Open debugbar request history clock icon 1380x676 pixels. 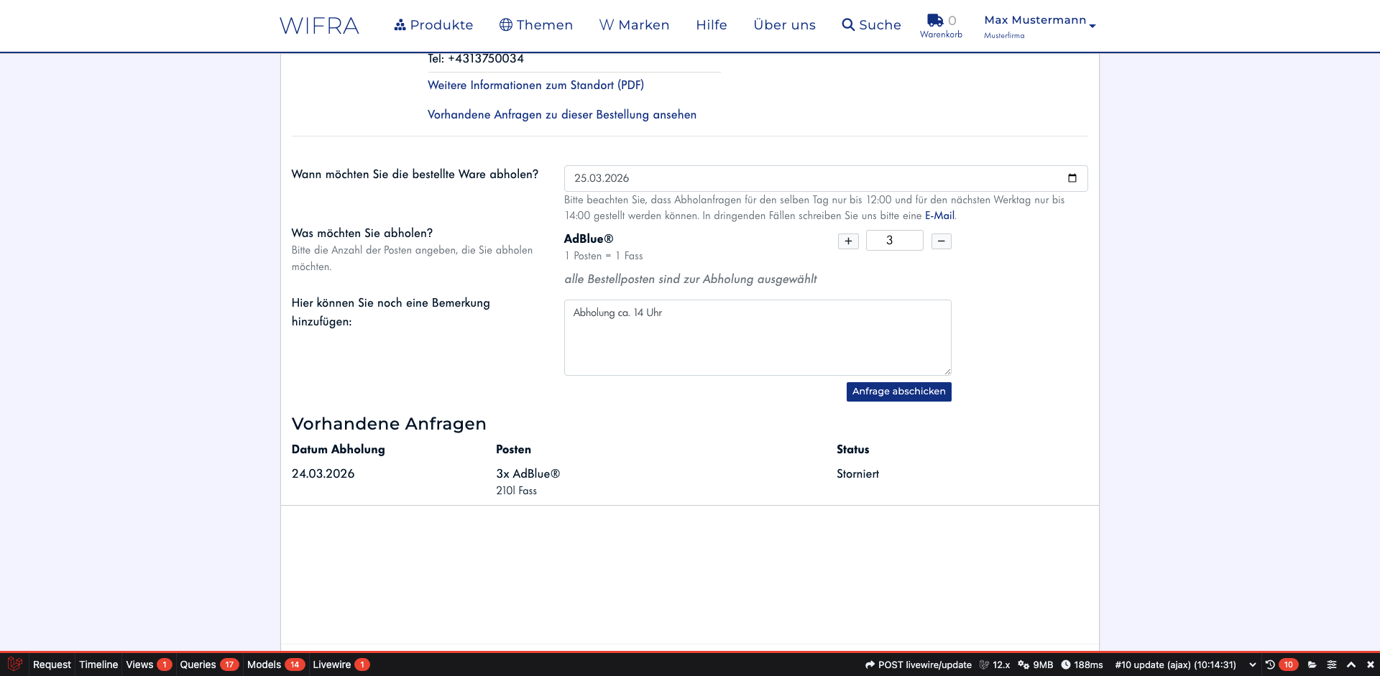point(1270,665)
